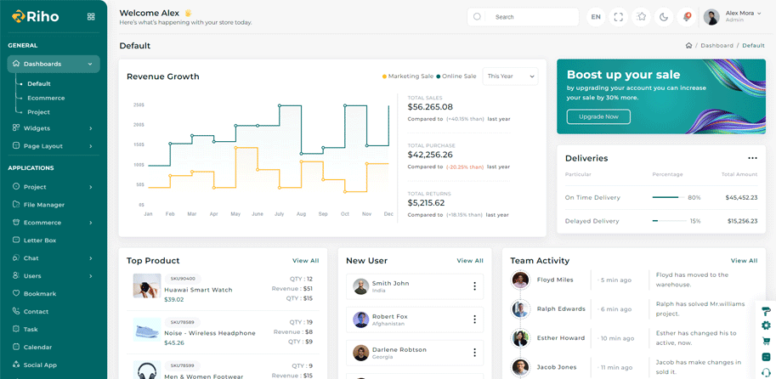This screenshot has width=776, height=379.
Task: Toggle the Marketing Sale legend series
Action: (408, 76)
